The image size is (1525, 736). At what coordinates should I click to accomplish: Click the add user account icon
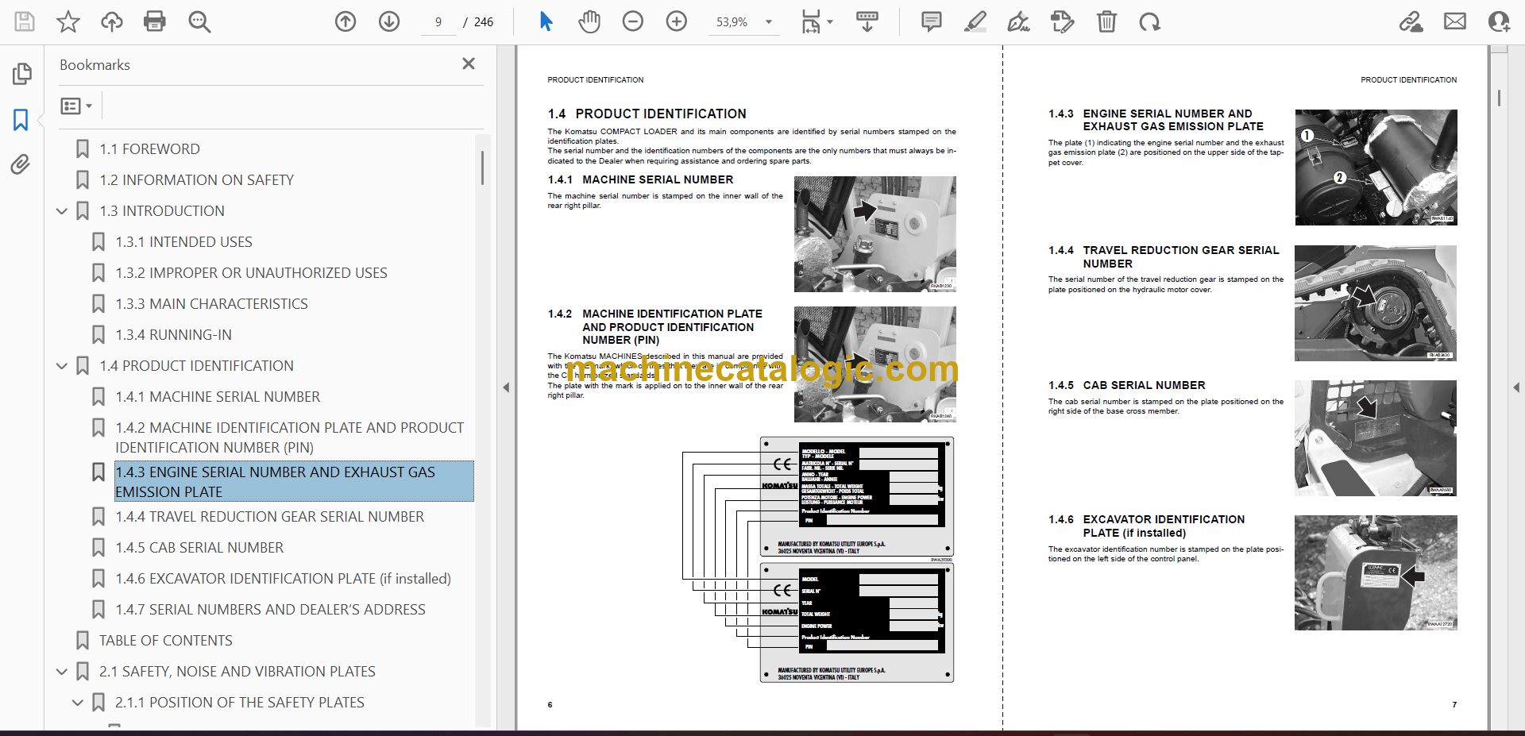[1499, 21]
